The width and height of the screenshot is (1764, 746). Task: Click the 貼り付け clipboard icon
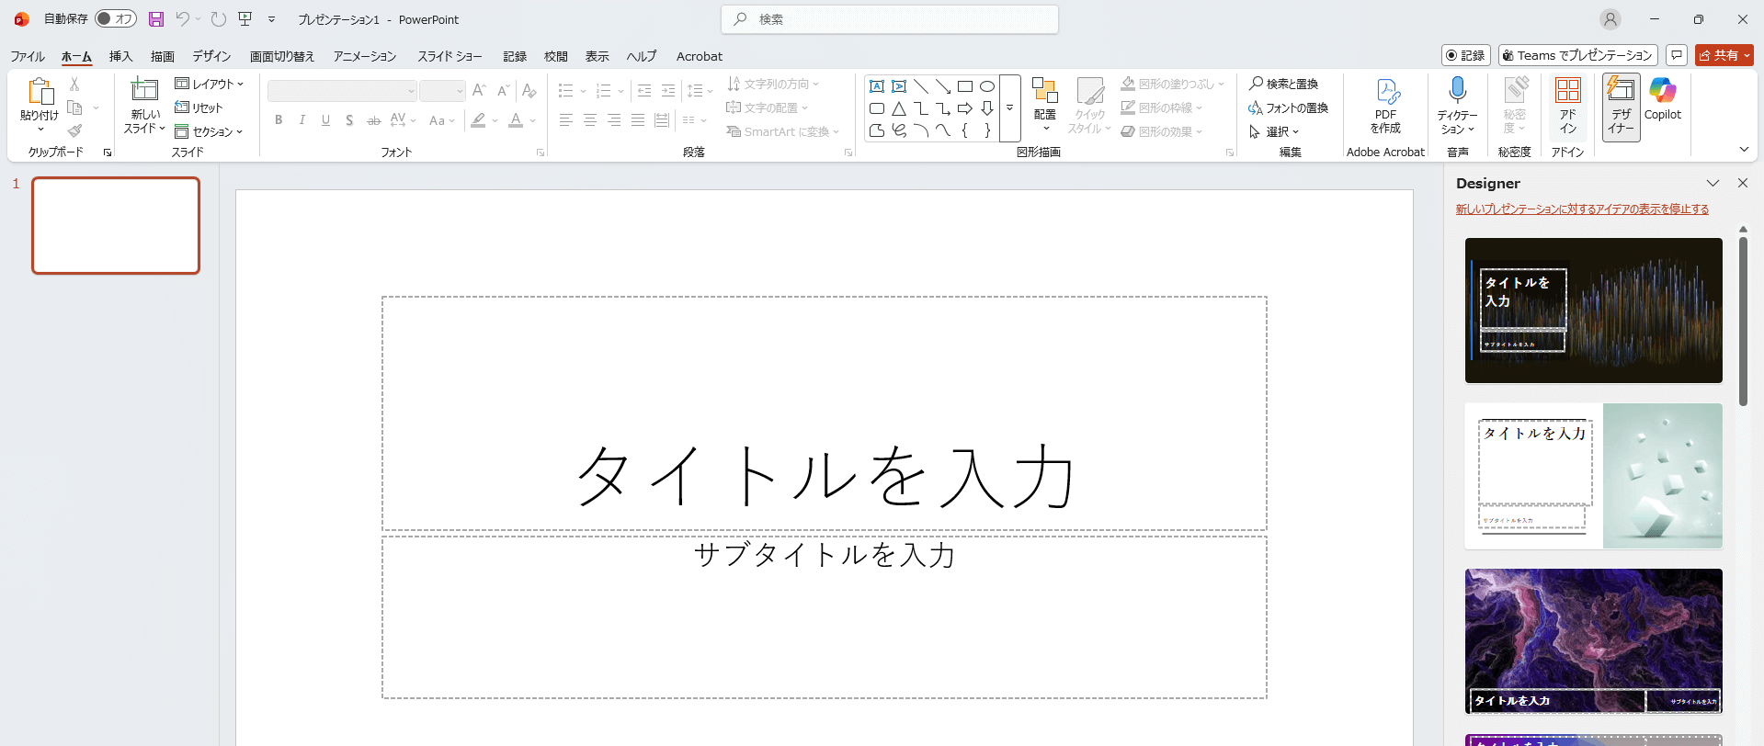point(40,92)
